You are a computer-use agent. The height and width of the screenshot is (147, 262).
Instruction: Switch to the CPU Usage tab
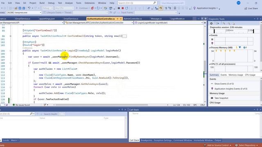click(x=250, y=75)
